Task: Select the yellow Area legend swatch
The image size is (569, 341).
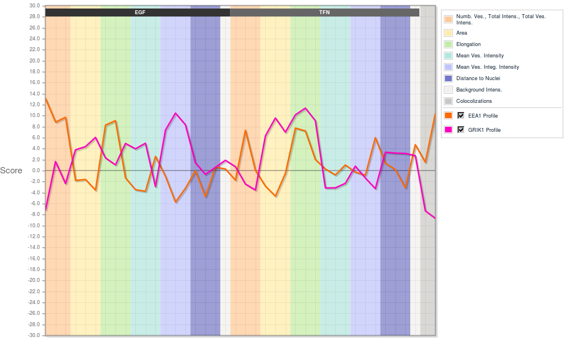Action: coord(448,33)
